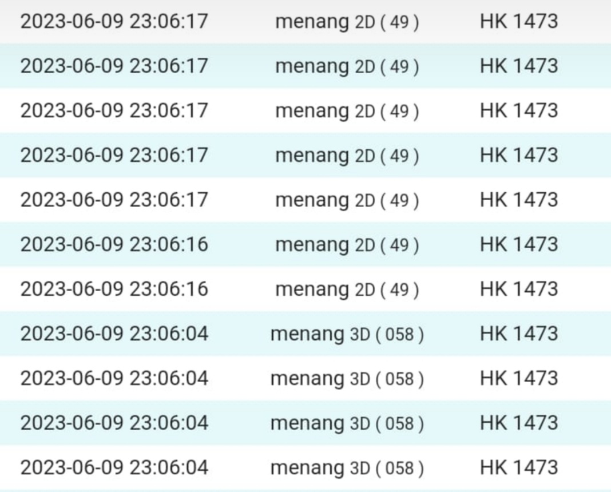
Task: Click "HK 1473" in the first 23:06:16 row
Action: (518, 244)
